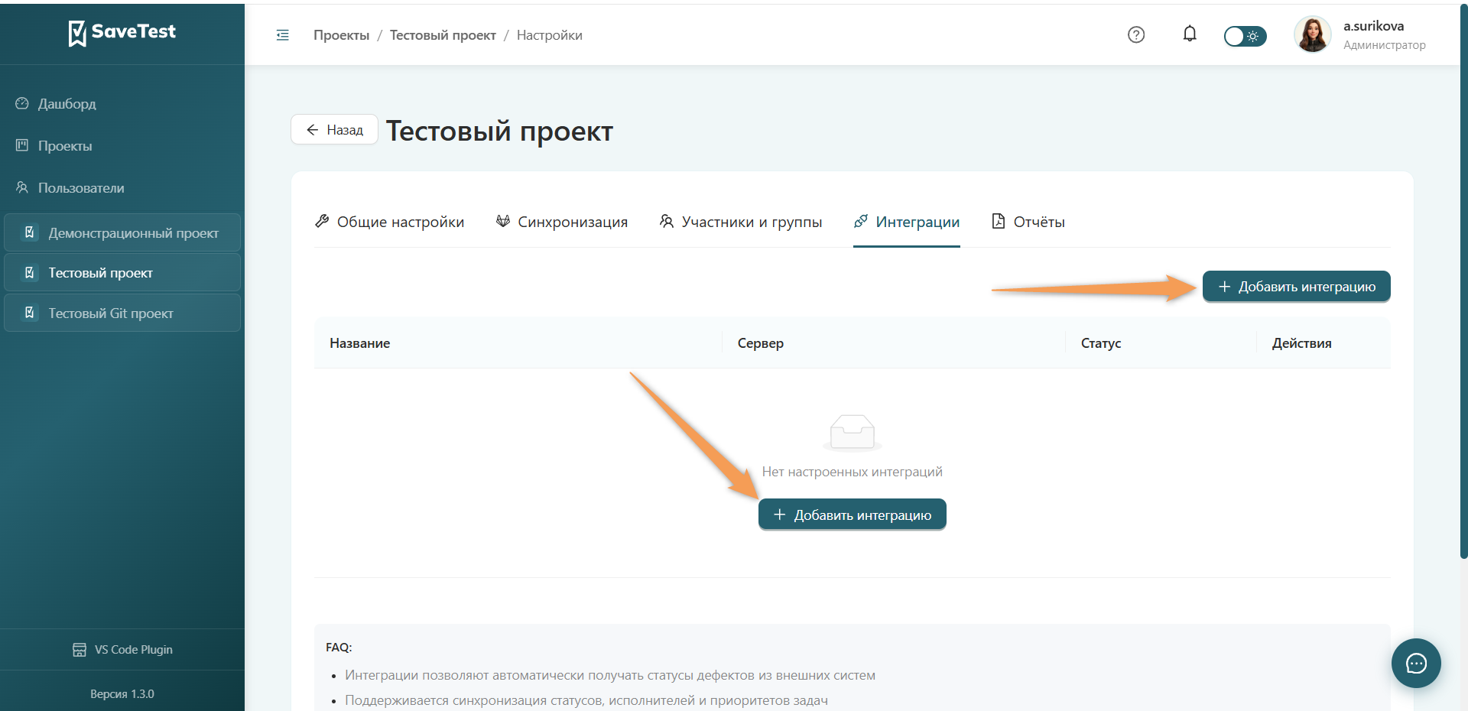The image size is (1468, 711).
Task: Go to Тестовый проект breadcrumb
Action: tap(443, 35)
